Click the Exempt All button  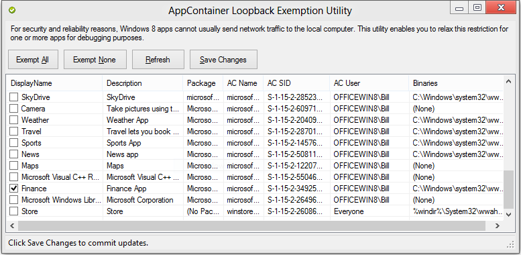[x=33, y=60]
